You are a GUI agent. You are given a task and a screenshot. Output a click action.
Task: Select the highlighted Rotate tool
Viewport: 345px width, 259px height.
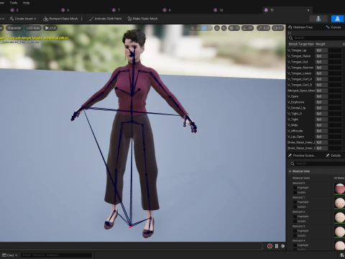click(x=204, y=28)
